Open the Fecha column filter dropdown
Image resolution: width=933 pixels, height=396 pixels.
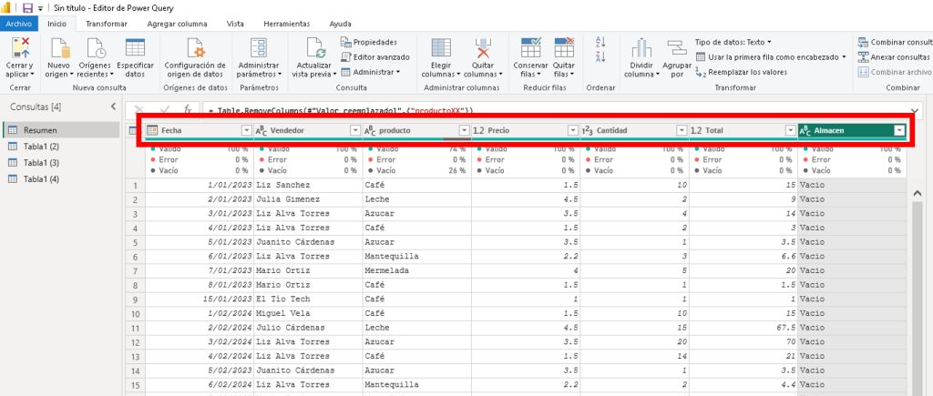tap(246, 131)
